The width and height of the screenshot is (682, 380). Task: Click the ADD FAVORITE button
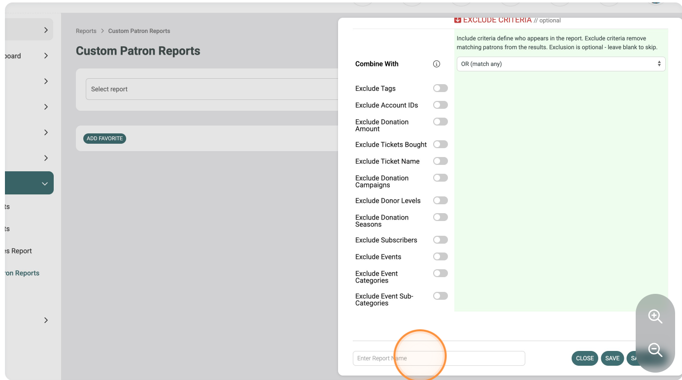(x=104, y=139)
